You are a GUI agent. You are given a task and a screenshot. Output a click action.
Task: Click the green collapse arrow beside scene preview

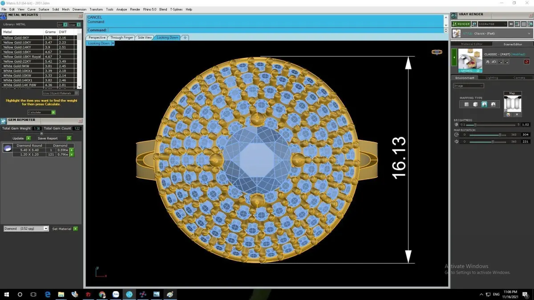pos(454,57)
